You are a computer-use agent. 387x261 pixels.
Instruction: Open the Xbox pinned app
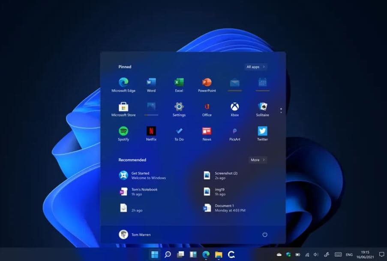(x=235, y=109)
